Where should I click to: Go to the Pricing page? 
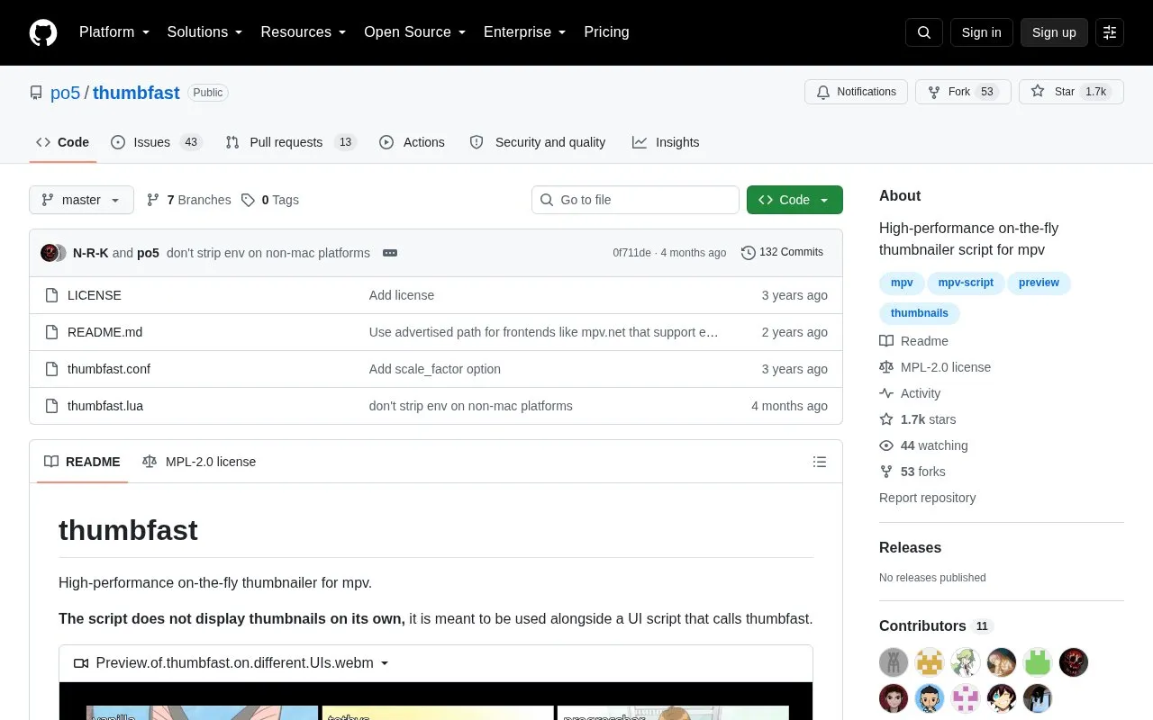(606, 32)
